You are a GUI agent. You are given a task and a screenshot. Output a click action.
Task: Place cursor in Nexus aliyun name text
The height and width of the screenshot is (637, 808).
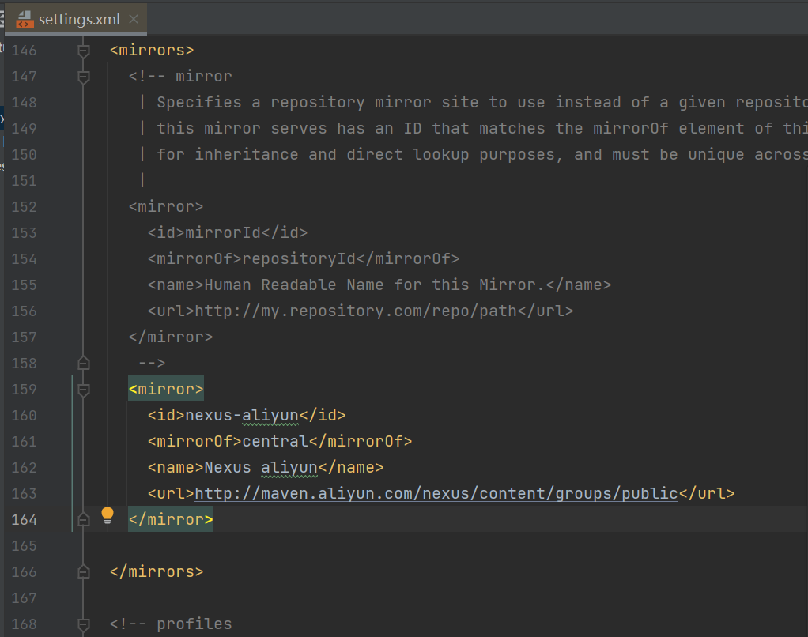[260, 468]
